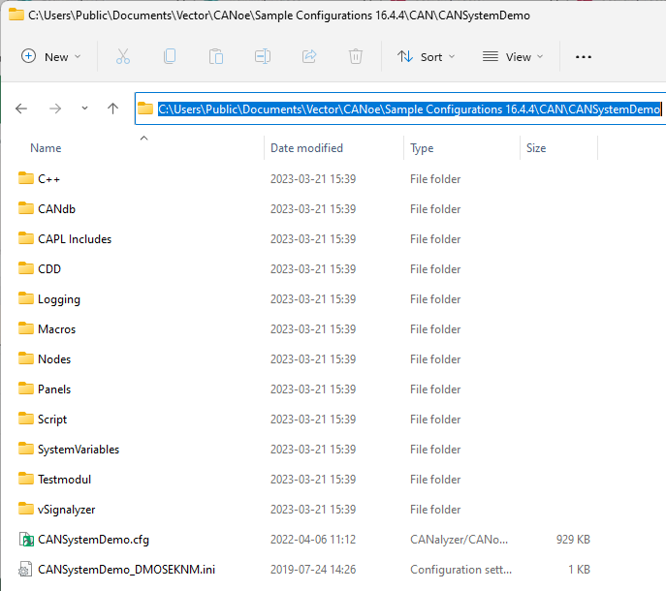Click the Configuration sett... type cell

[460, 570]
